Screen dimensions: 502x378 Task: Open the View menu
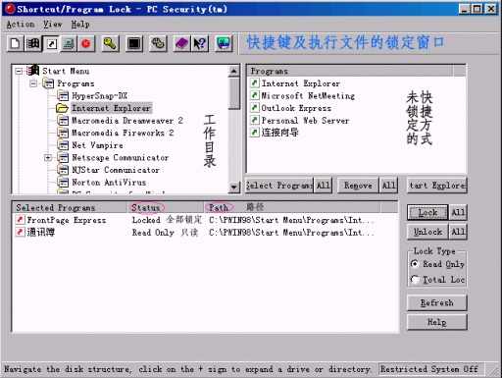[52, 25]
